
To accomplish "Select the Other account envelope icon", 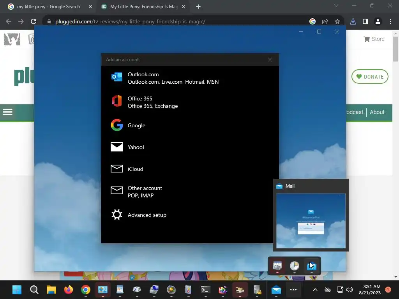I will click(117, 190).
